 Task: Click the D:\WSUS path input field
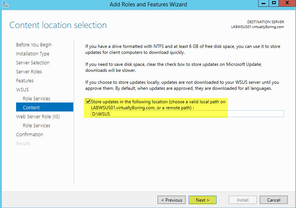pos(187,114)
